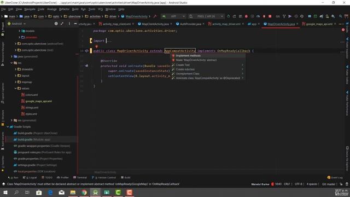Image resolution: width=350 pixels, height=197 pixels.
Task: Collapse Gradle Scripts node
Action: [8, 126]
